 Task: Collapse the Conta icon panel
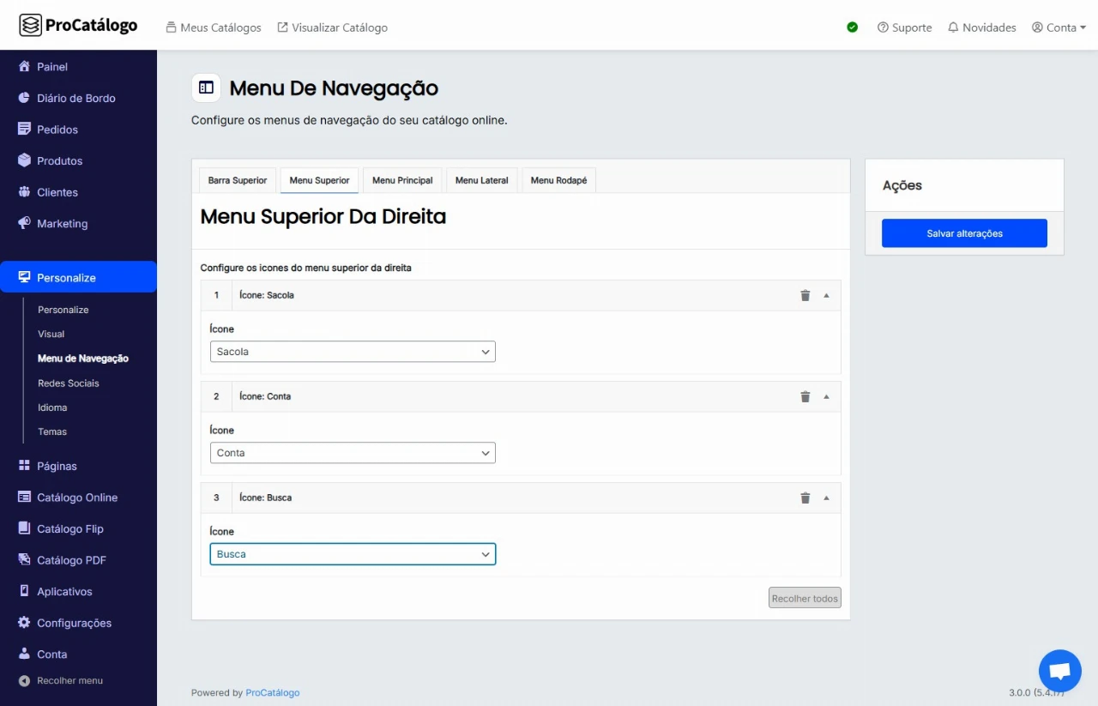point(826,396)
